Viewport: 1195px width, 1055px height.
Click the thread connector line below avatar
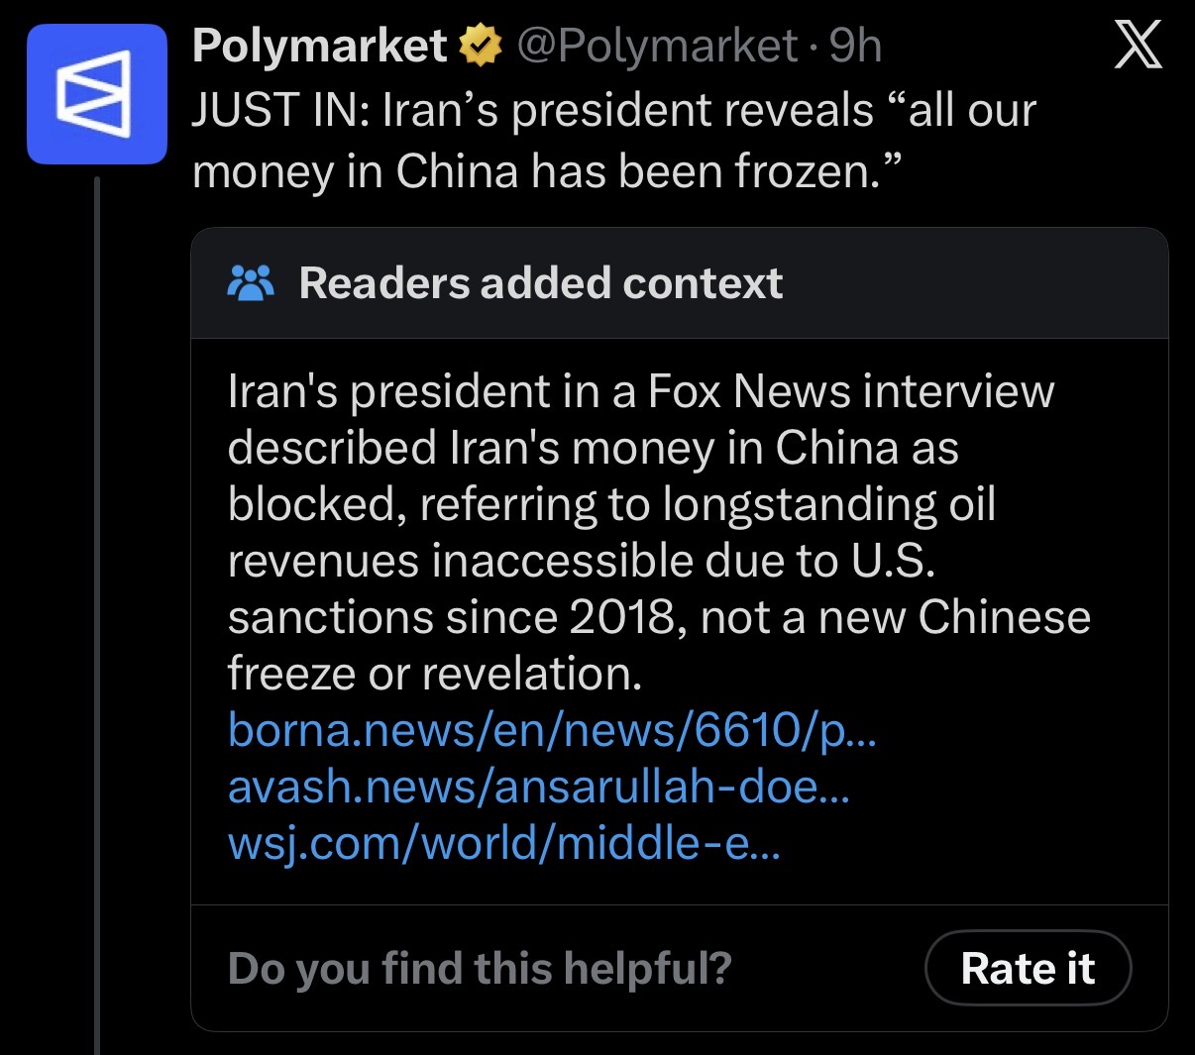pos(97,614)
